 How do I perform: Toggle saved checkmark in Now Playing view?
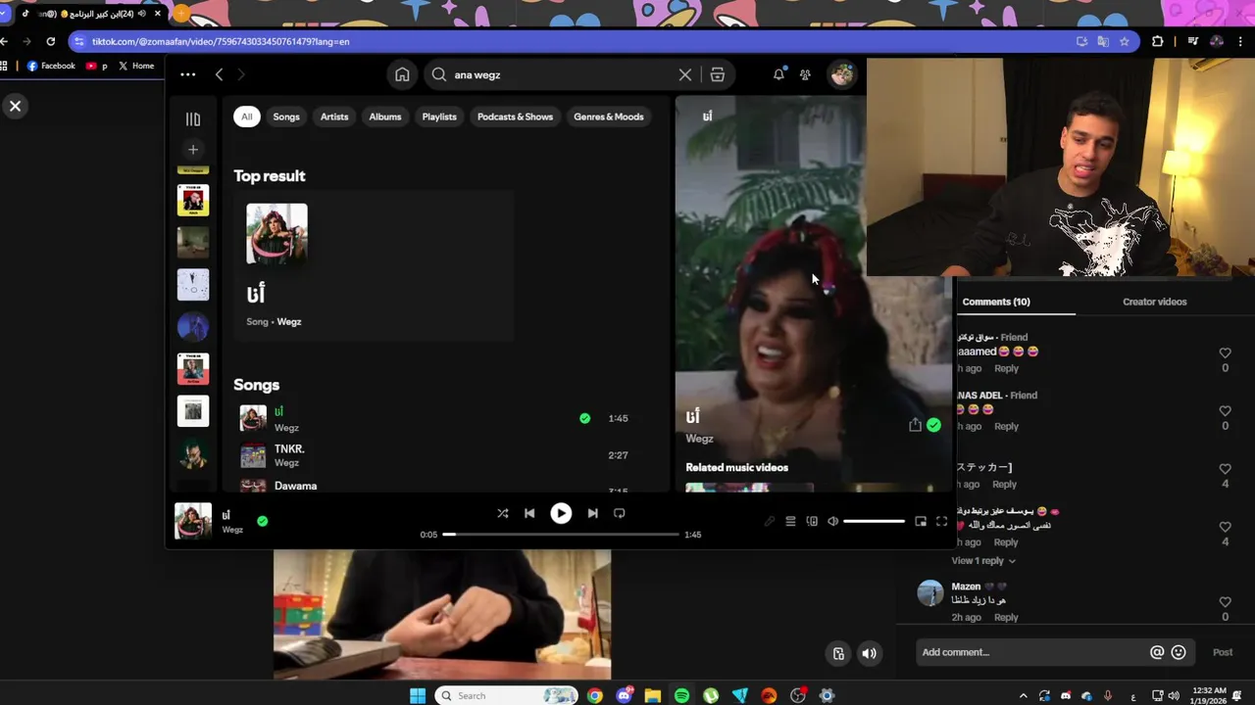pyautogui.click(x=933, y=425)
